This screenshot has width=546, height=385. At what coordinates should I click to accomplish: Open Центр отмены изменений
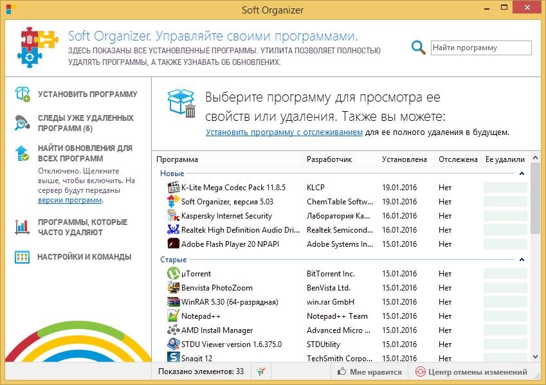471,372
